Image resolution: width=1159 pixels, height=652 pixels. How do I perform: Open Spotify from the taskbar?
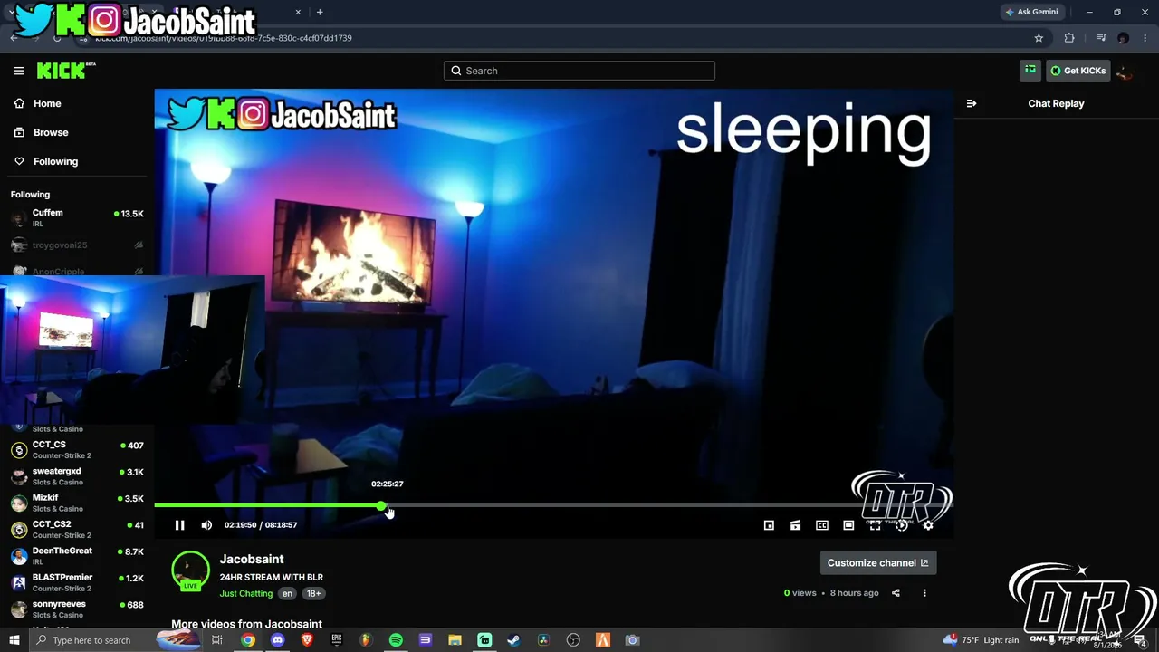tap(396, 640)
